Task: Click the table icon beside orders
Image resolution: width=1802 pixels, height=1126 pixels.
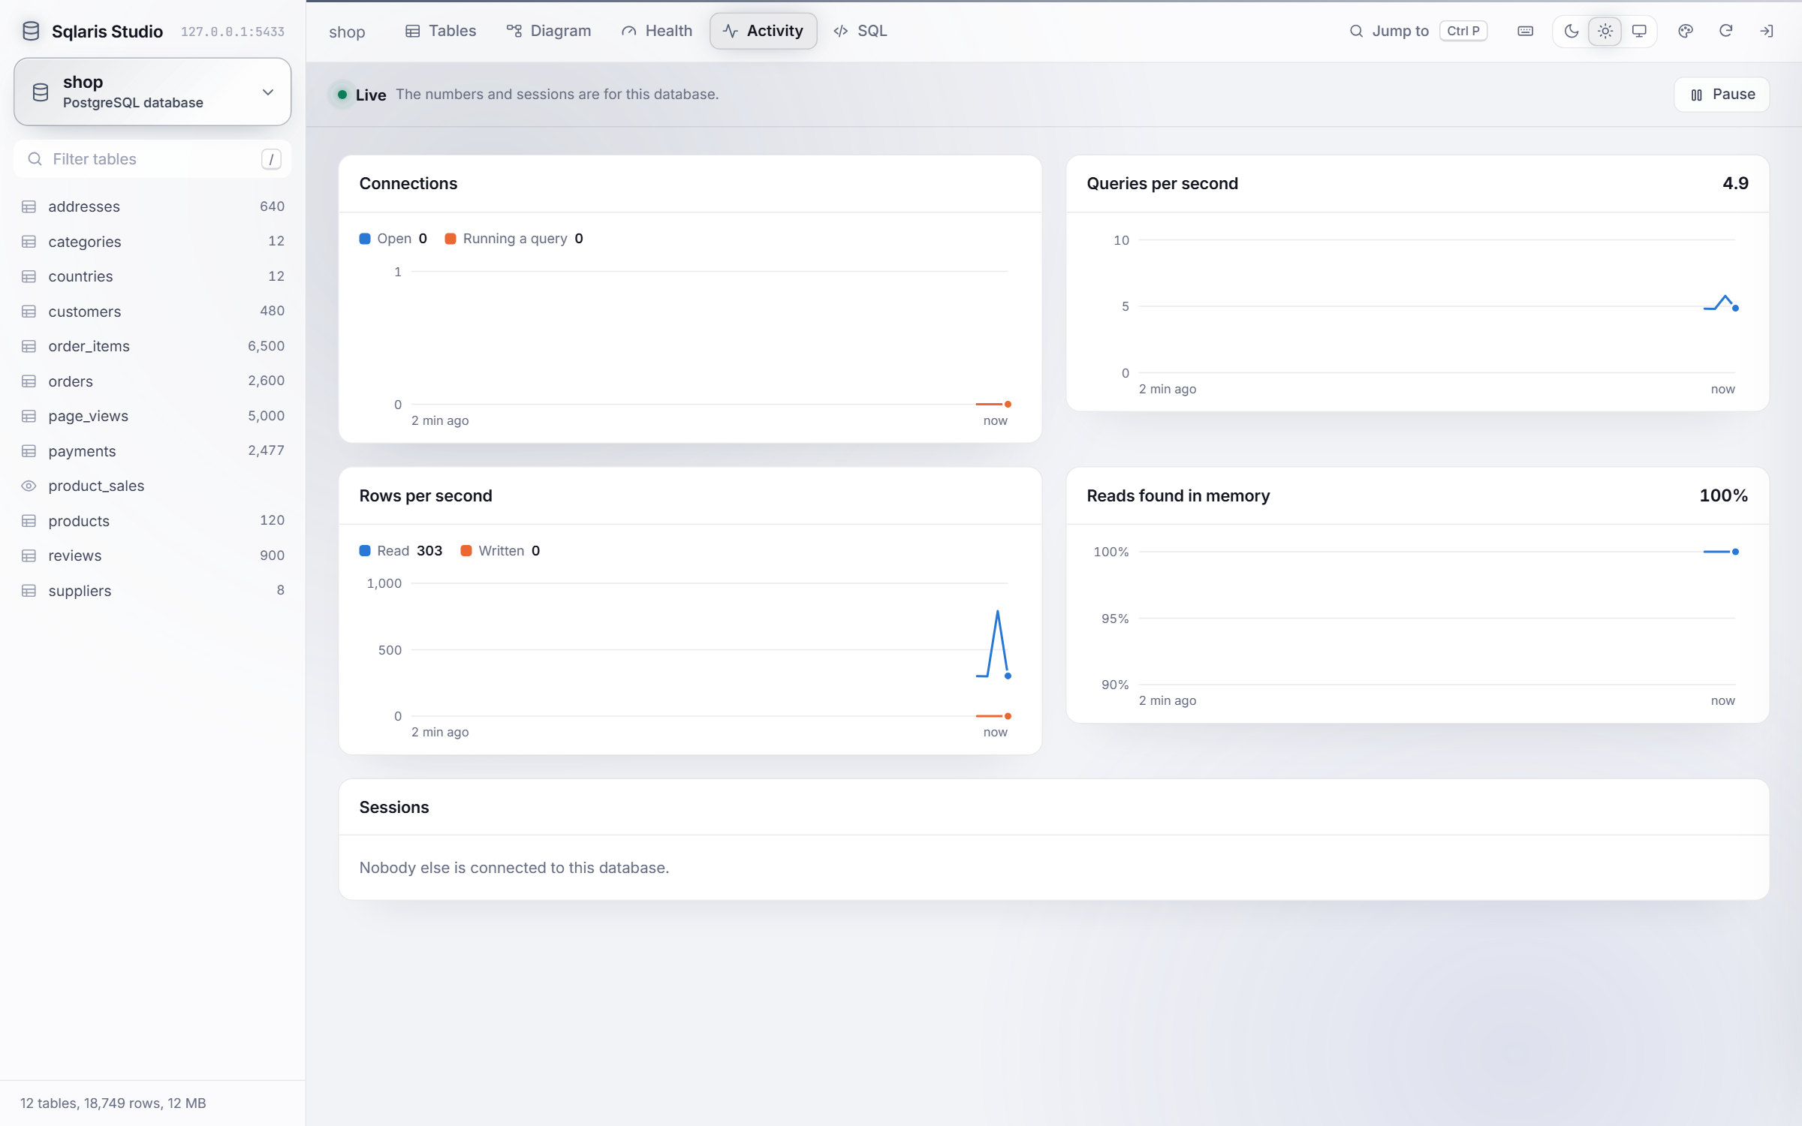Action: [x=29, y=381]
